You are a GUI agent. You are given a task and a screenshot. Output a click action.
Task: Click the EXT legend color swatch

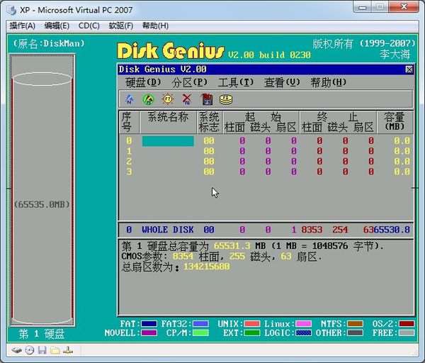pyautogui.click(x=251, y=333)
